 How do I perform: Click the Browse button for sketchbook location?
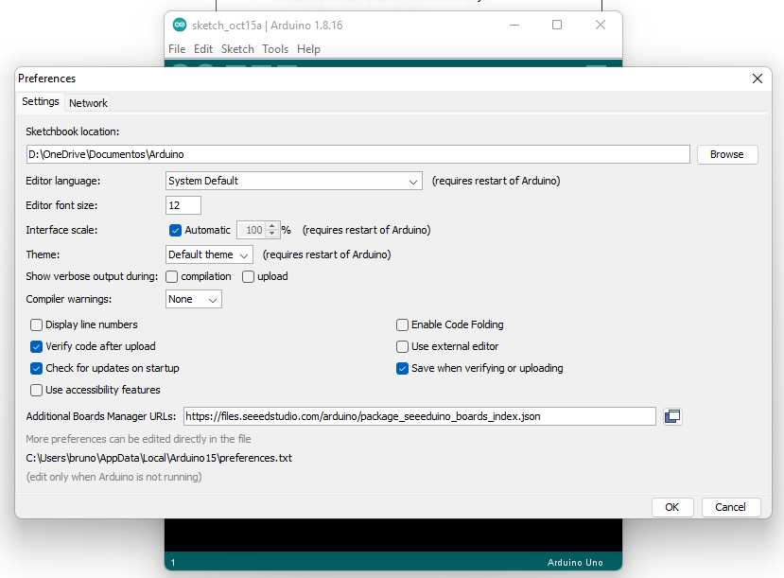(726, 154)
